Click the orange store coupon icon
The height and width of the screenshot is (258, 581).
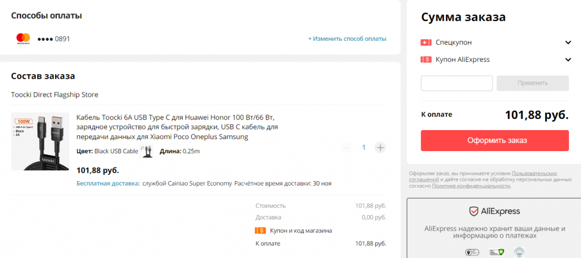click(260, 231)
